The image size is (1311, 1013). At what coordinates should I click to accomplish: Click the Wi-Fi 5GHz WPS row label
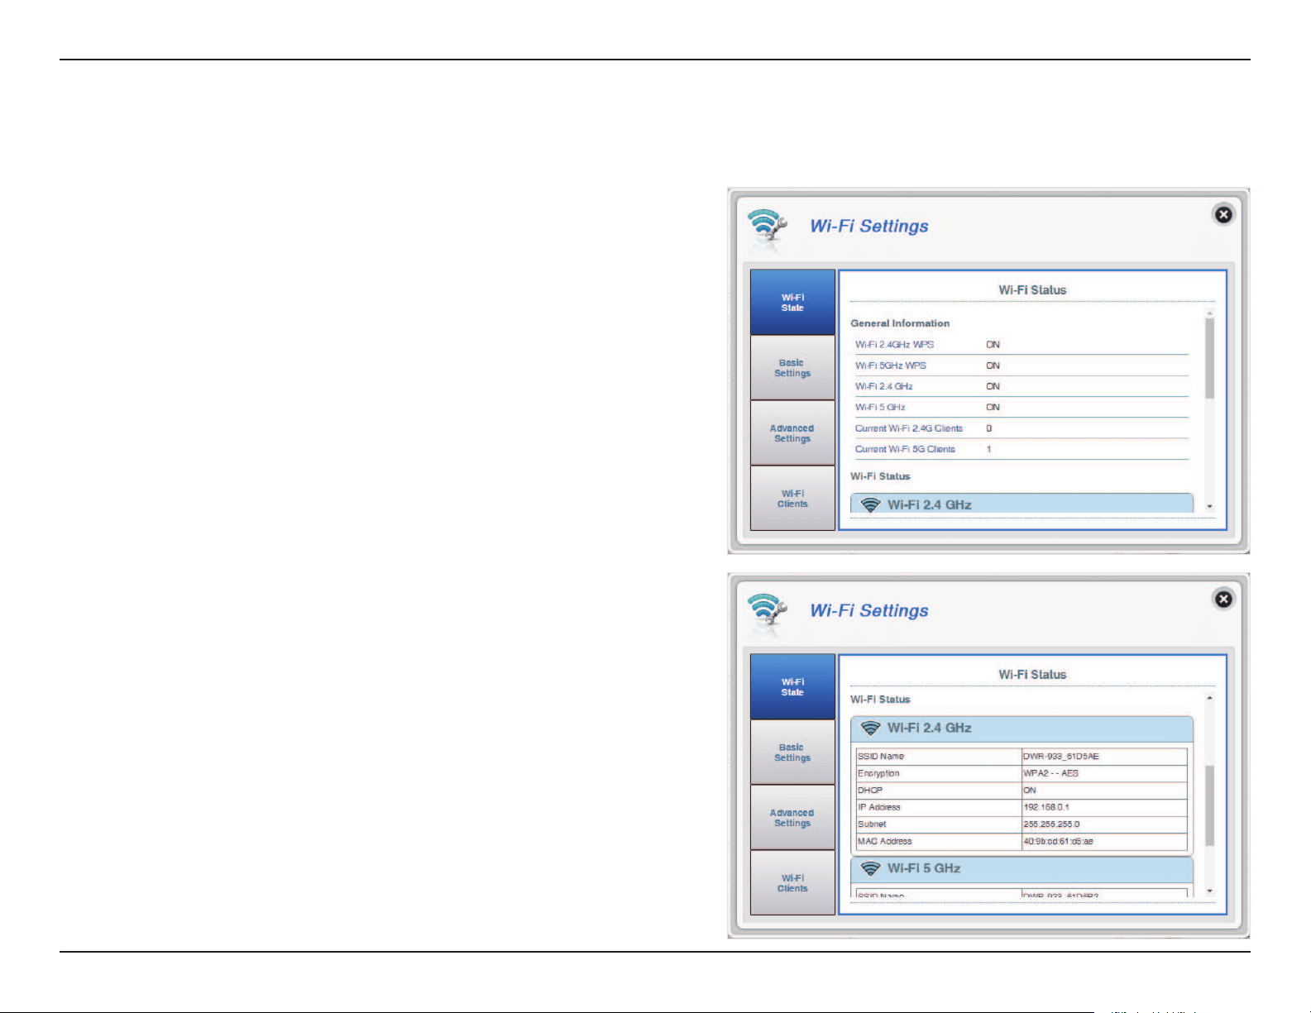891,366
